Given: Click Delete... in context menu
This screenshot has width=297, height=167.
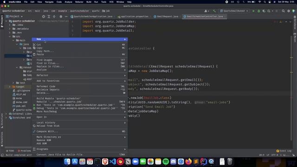Looking at the screenshot, I should [79, 93].
